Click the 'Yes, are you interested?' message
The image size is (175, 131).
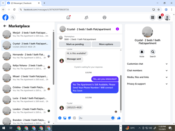click(x=105, y=79)
